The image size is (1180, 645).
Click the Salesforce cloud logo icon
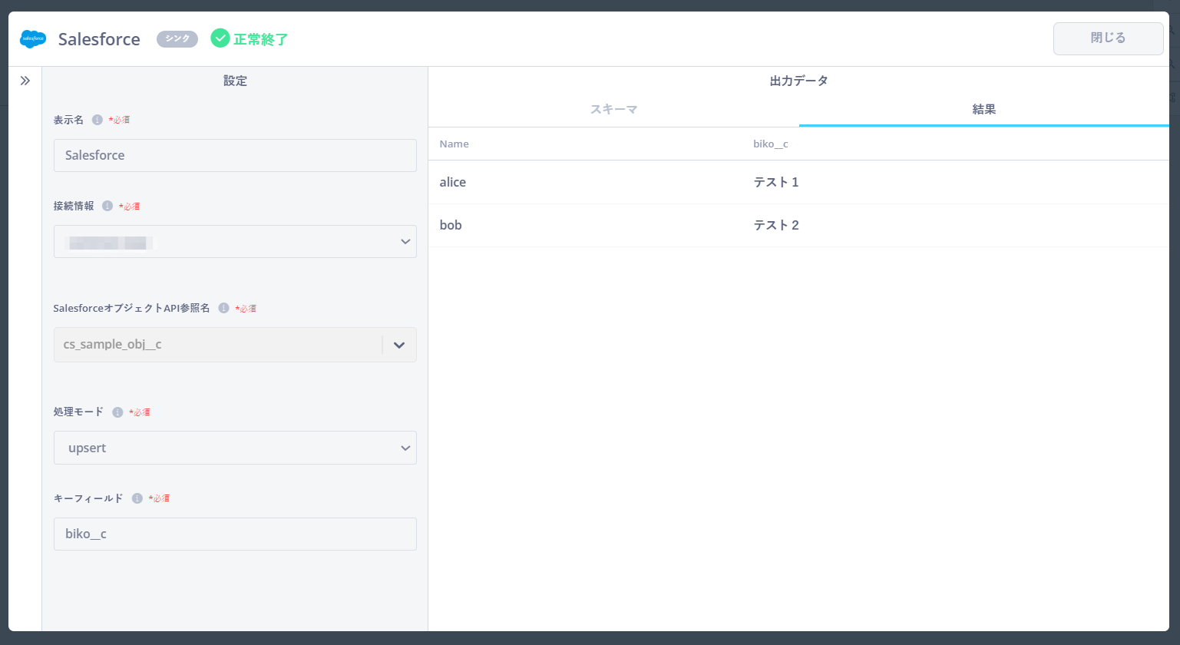click(x=33, y=38)
